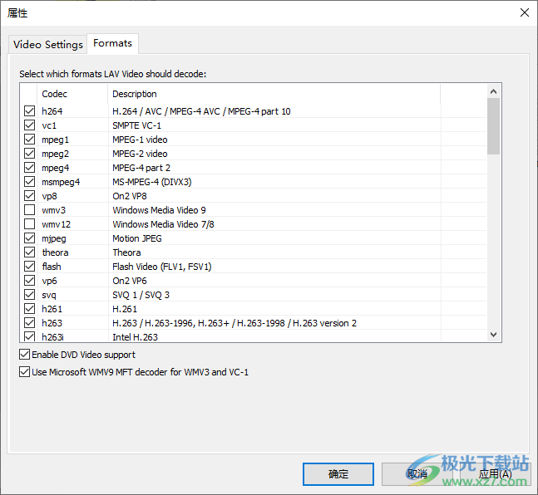Switch to the Video Settings tab

[47, 45]
